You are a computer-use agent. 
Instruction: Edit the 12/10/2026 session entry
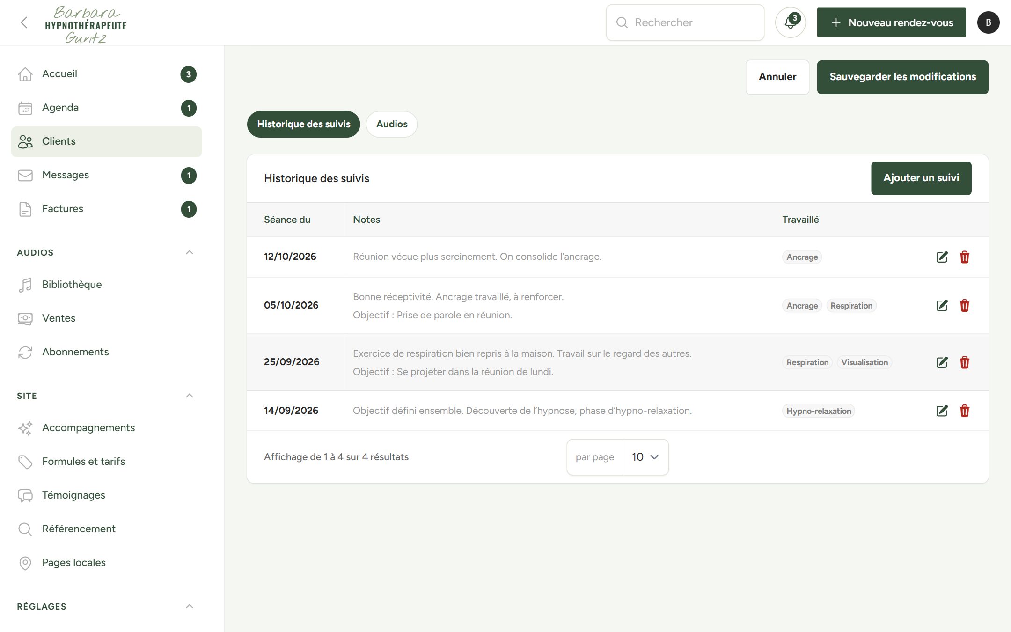point(942,257)
